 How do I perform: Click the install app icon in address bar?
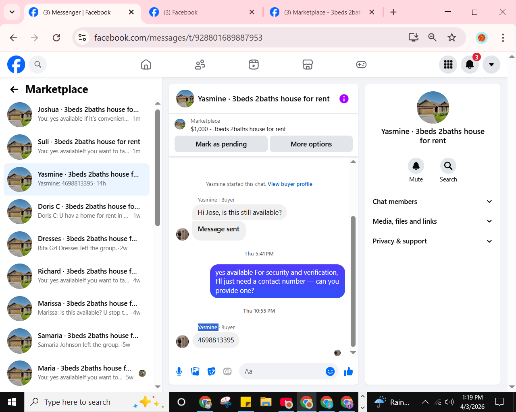[414, 37]
